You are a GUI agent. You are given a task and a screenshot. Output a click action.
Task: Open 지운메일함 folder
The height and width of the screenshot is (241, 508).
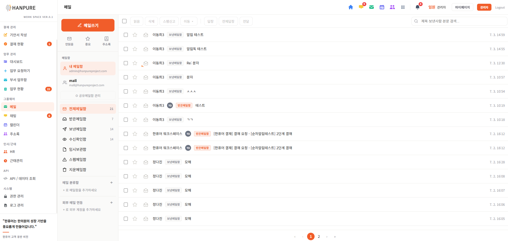(88, 170)
